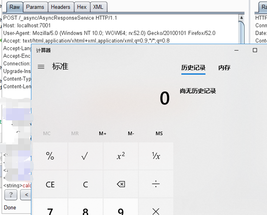The image size is (267, 215).
Task: Click the <string>calc payload line
Action: pos(17,186)
